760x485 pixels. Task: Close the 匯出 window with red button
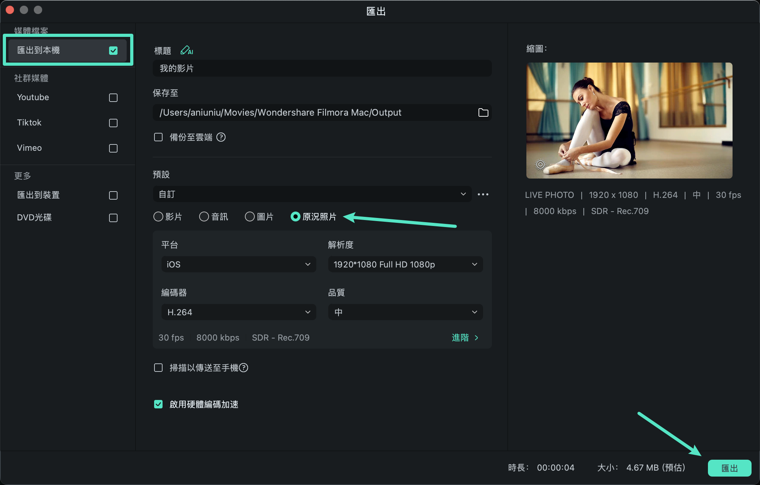(10, 10)
